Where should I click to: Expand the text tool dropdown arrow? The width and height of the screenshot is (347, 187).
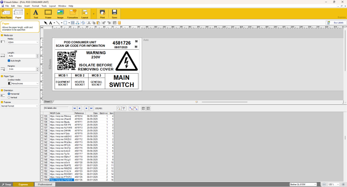coord(54,23)
